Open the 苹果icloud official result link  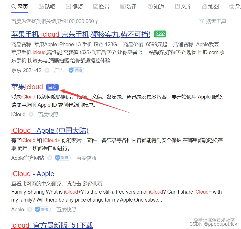pyautogui.click(x=27, y=87)
